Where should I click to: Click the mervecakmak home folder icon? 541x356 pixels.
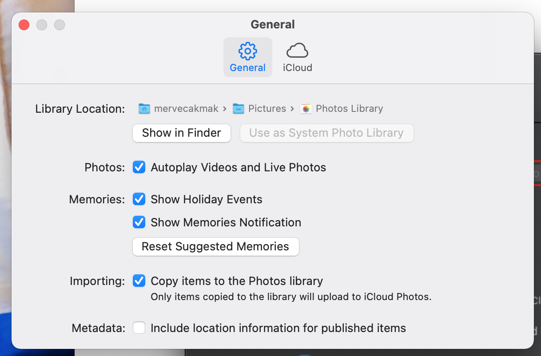tap(144, 108)
